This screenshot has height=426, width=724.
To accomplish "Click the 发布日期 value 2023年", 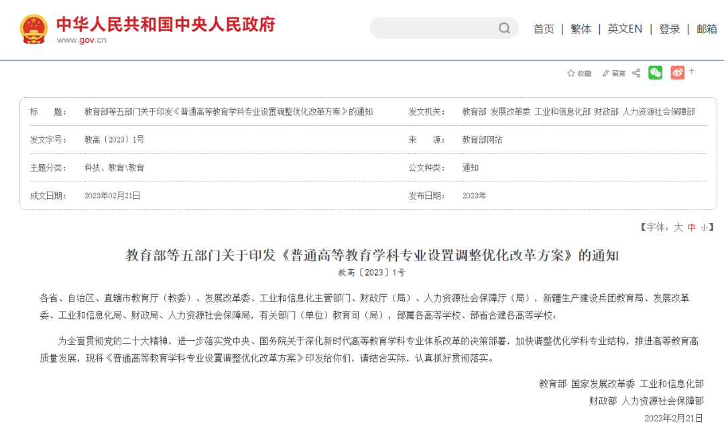I will pyautogui.click(x=474, y=196).
